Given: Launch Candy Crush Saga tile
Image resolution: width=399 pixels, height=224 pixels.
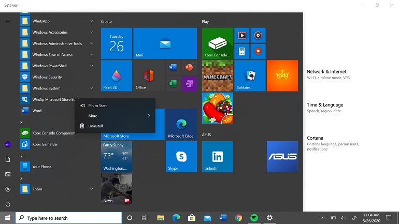Looking at the screenshot, I should 217,108.
